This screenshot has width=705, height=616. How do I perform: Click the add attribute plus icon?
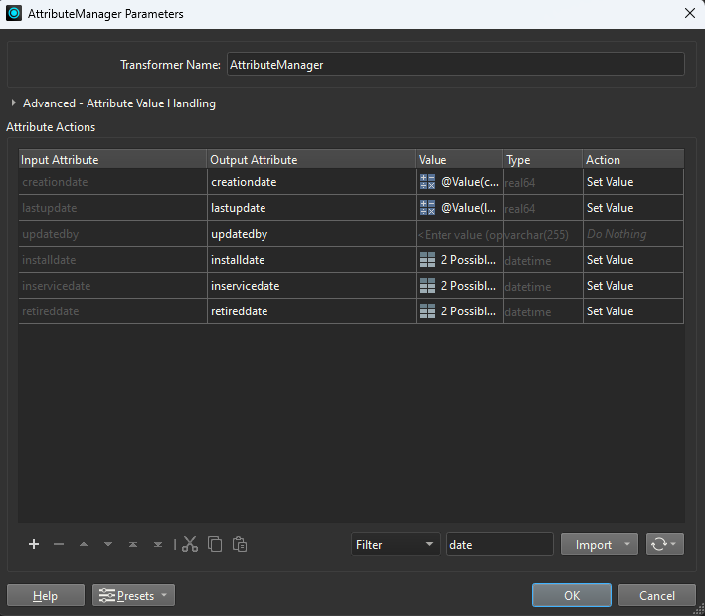point(34,544)
